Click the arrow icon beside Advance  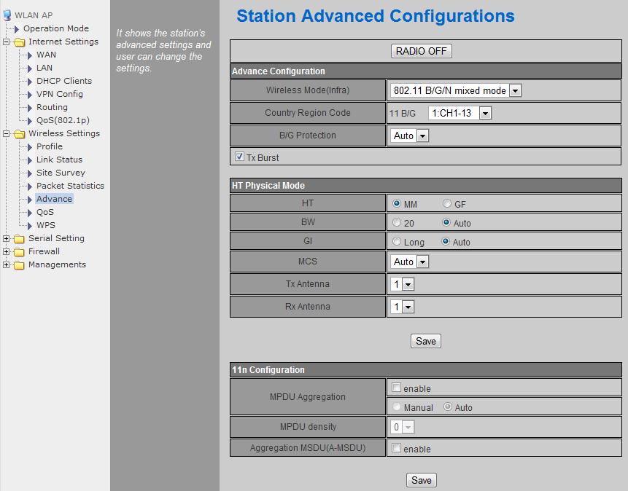pos(30,200)
